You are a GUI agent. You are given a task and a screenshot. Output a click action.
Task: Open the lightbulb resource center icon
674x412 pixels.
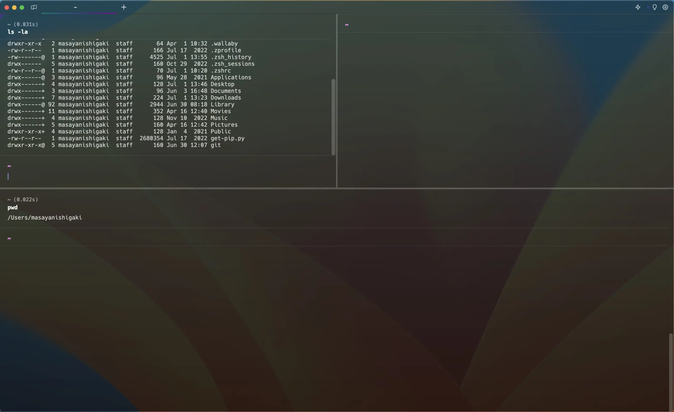tap(654, 7)
